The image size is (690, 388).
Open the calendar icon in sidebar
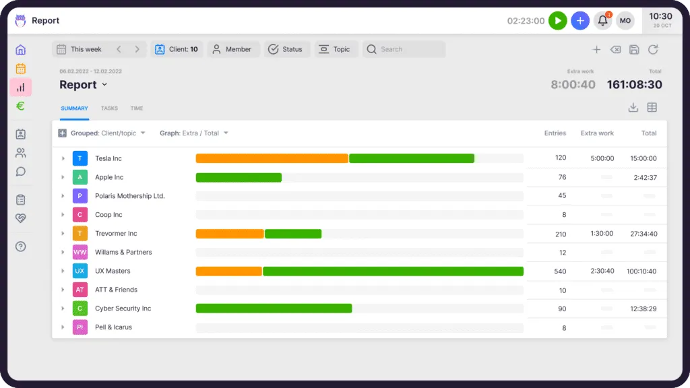pos(21,69)
